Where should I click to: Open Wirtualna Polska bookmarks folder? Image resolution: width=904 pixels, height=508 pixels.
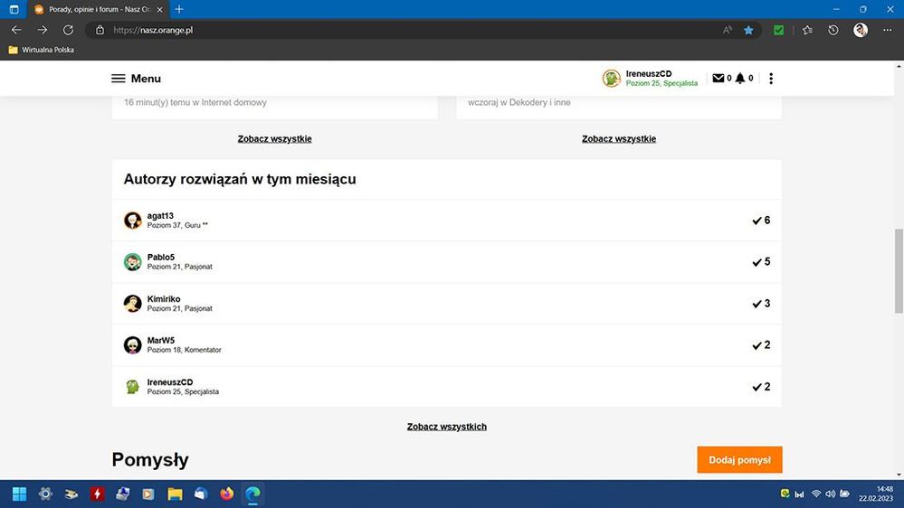pos(41,50)
